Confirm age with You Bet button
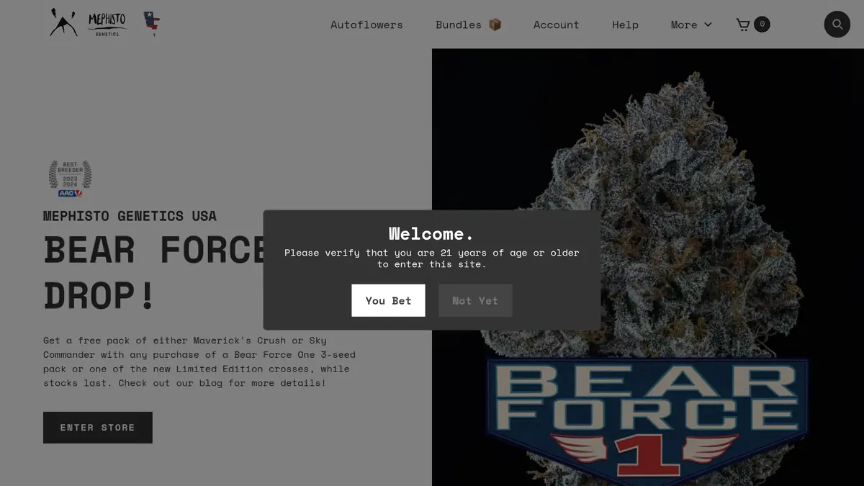The image size is (864, 486). coord(388,300)
